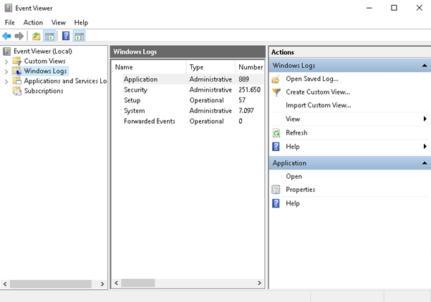Image resolution: width=431 pixels, height=302 pixels.
Task: Open the View submenu arrow in Actions
Action: pos(425,119)
